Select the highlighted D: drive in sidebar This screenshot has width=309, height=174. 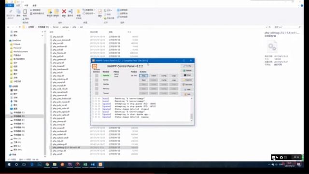pyautogui.click(x=25, y=116)
